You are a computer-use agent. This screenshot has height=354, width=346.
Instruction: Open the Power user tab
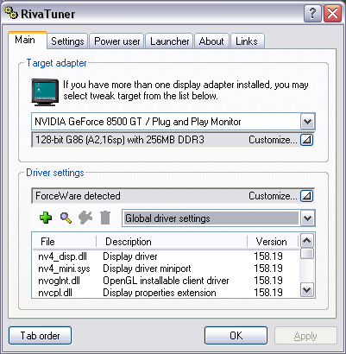(x=117, y=41)
